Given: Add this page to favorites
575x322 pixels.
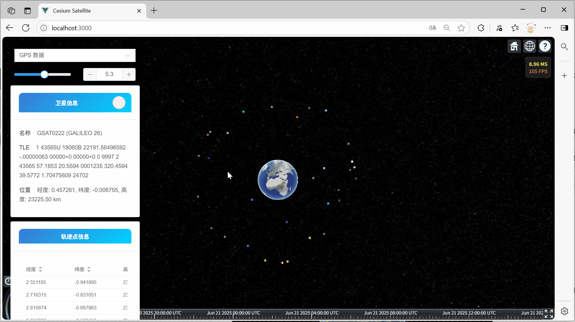Looking at the screenshot, I should click(461, 28).
